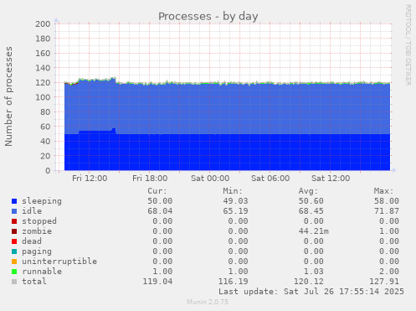Click the total min value 116.19

click(233, 282)
